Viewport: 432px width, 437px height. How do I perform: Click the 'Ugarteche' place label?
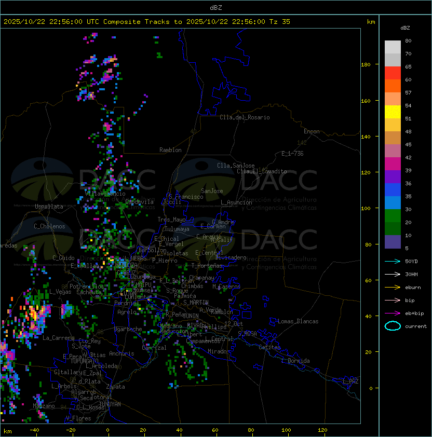point(128,329)
